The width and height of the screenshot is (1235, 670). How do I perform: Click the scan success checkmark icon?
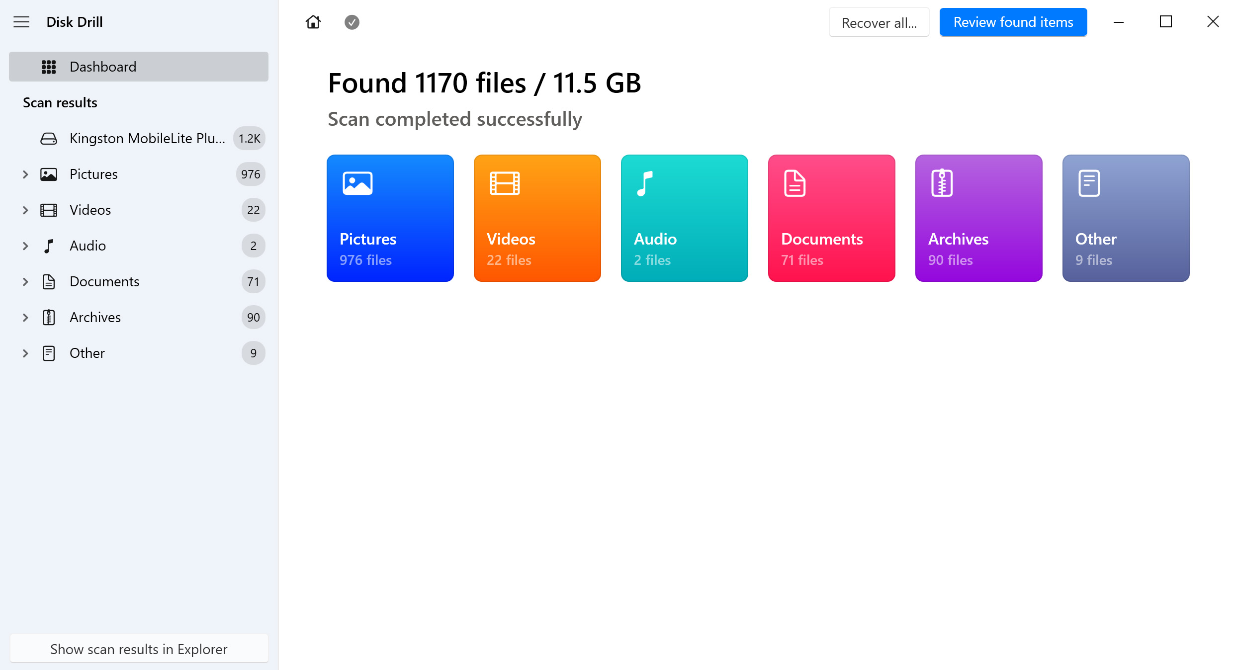point(352,22)
